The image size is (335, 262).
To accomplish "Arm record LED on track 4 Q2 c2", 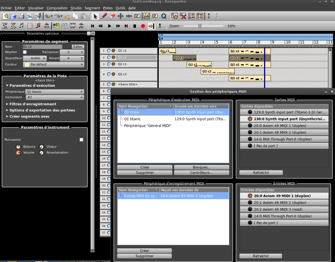I will coord(114,74).
